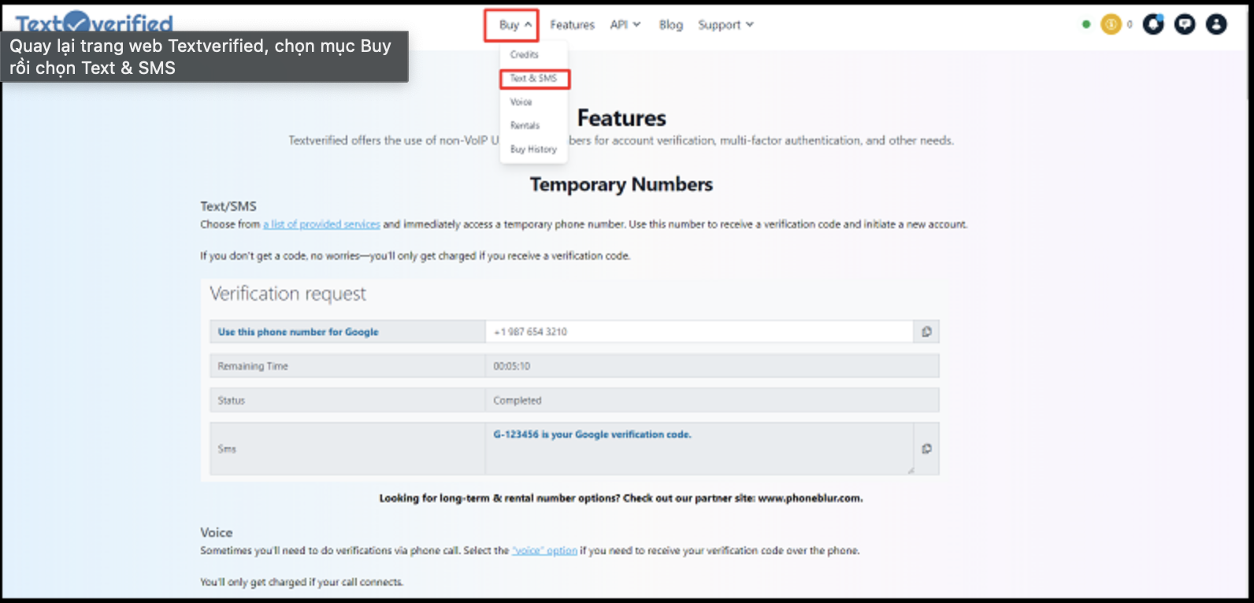Copy the phone number with copy icon
Viewport: 1254px width, 603px height.
(x=926, y=331)
